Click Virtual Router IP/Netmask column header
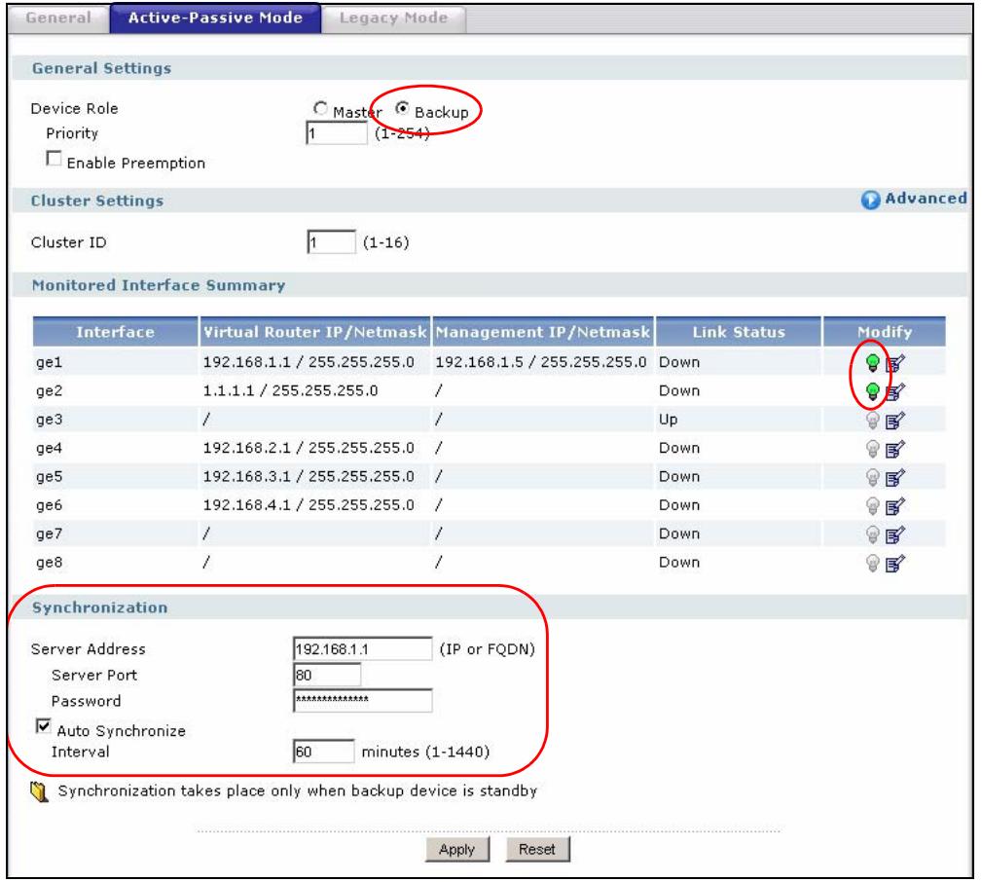 pos(315,332)
